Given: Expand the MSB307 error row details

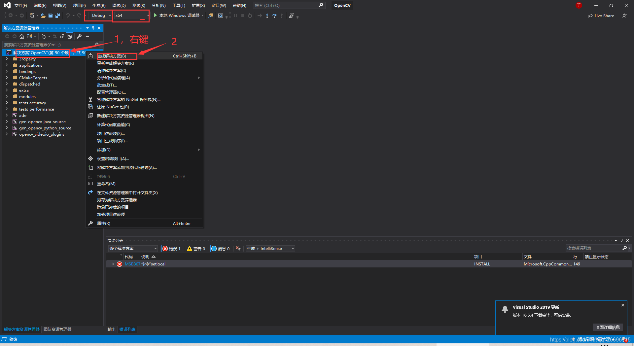Looking at the screenshot, I should click(x=113, y=264).
